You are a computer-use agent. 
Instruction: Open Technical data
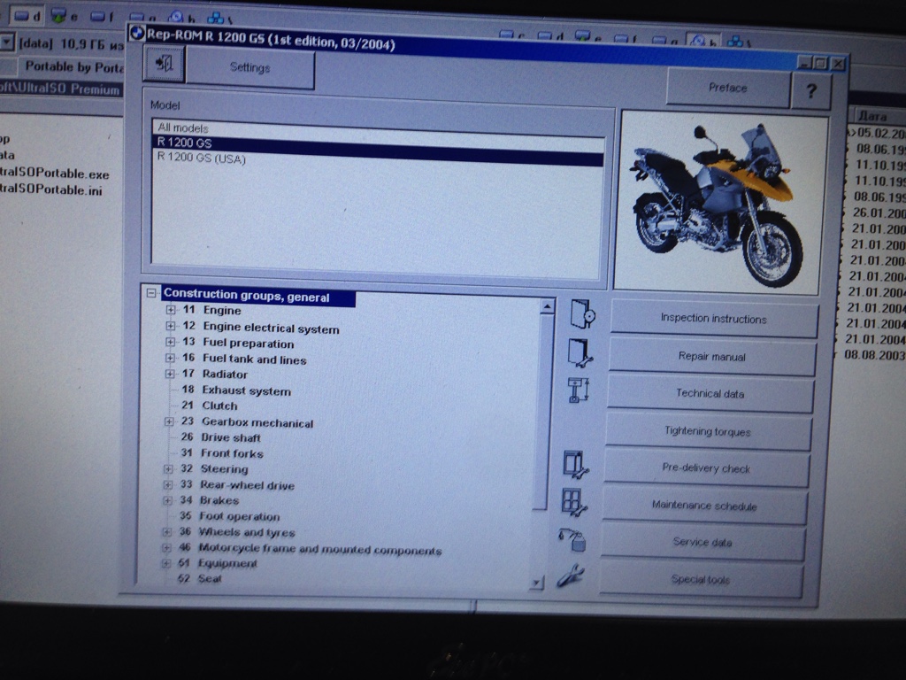click(710, 394)
